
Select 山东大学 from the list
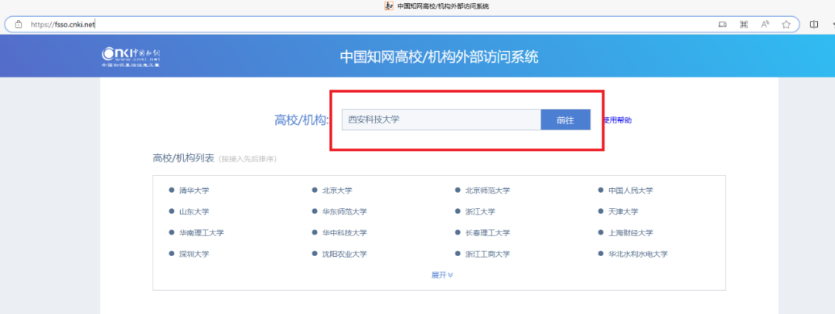tap(194, 211)
